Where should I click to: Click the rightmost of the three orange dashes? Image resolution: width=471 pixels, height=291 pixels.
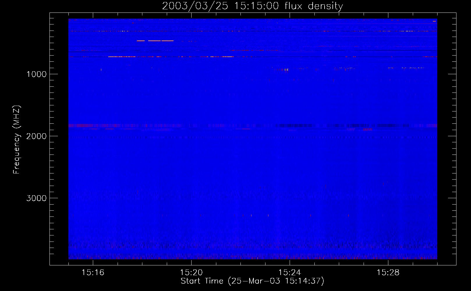click(167, 41)
